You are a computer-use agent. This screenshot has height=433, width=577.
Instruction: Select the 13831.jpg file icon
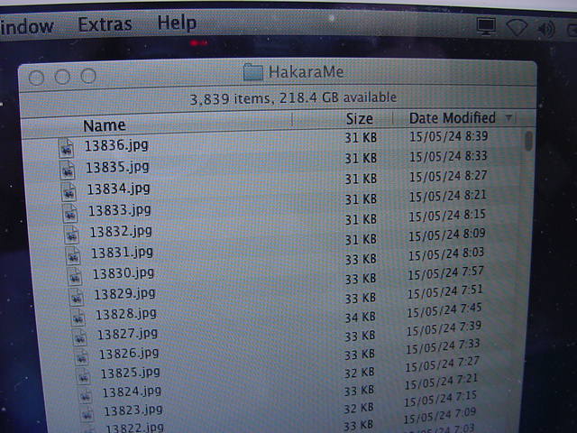click(73, 255)
